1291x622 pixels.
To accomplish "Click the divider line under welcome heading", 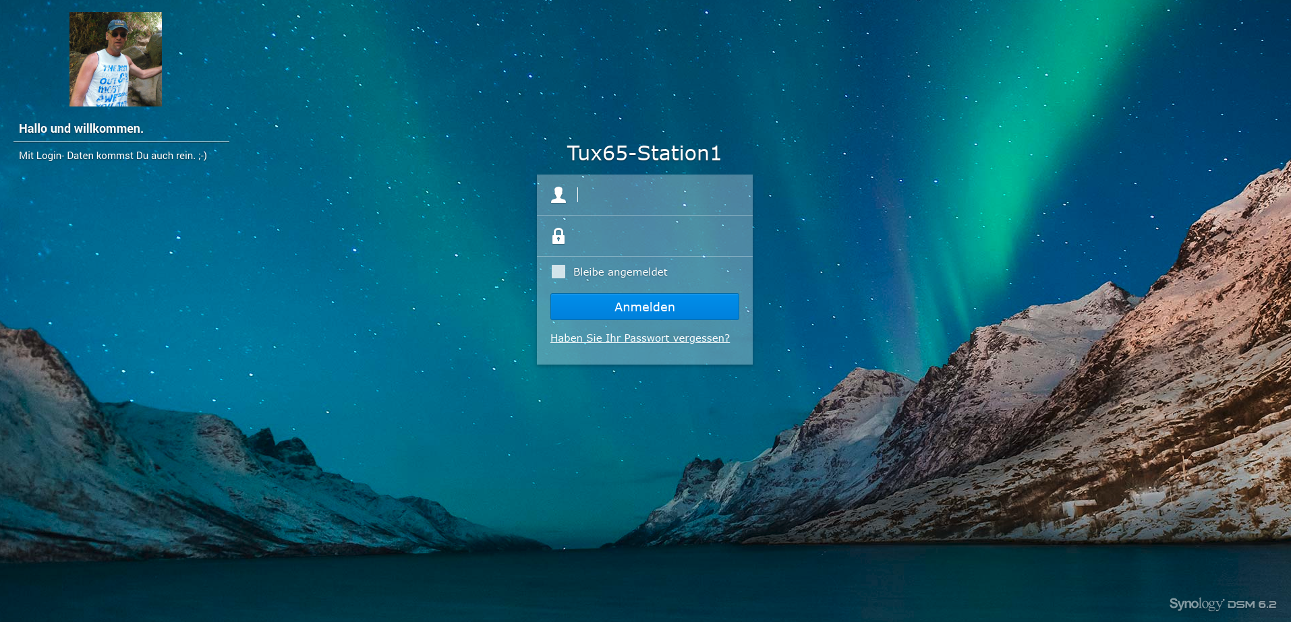I will pyautogui.click(x=121, y=142).
